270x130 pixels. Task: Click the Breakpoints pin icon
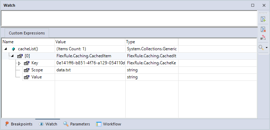point(7,124)
